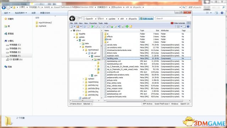Click the yellow folder icon beside the green plus

click(x=131, y=26)
